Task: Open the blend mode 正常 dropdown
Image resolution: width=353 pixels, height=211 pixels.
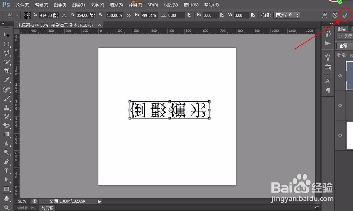Action: click(345, 46)
